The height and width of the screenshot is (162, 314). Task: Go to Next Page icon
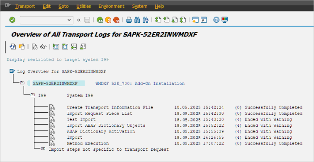[175, 20]
